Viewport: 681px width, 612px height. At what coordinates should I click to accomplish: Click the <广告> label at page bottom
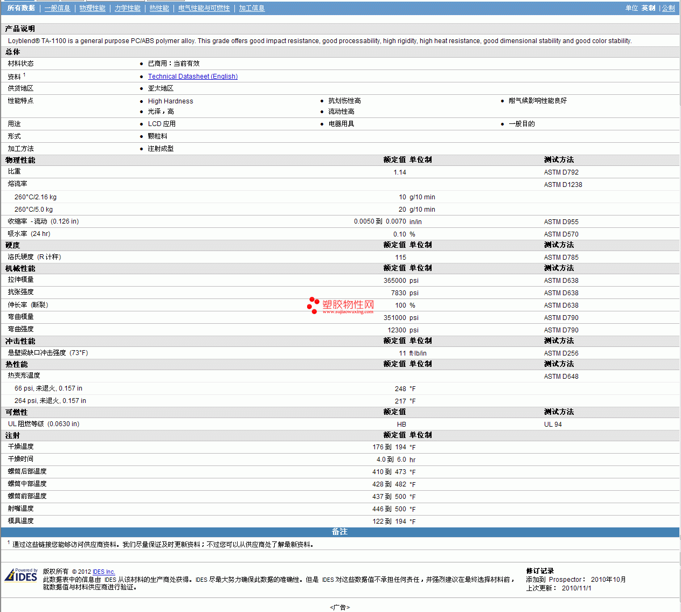click(340, 608)
